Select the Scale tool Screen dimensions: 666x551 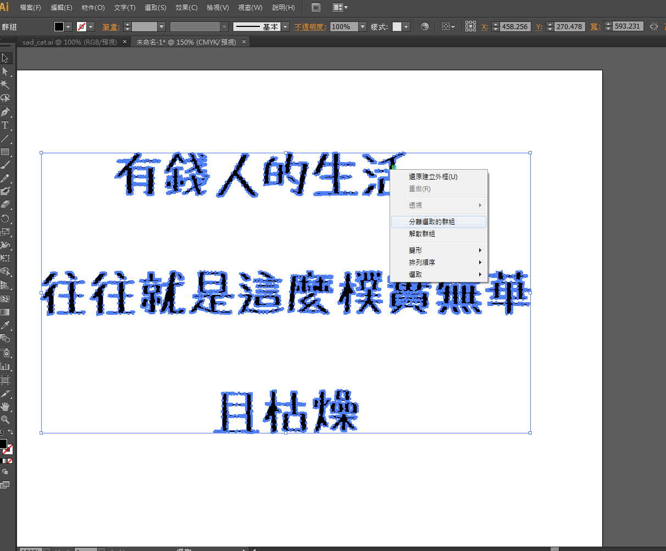coord(5,232)
